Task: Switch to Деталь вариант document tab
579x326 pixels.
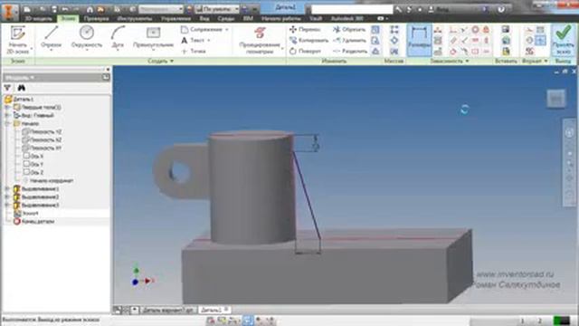Action: point(168,310)
